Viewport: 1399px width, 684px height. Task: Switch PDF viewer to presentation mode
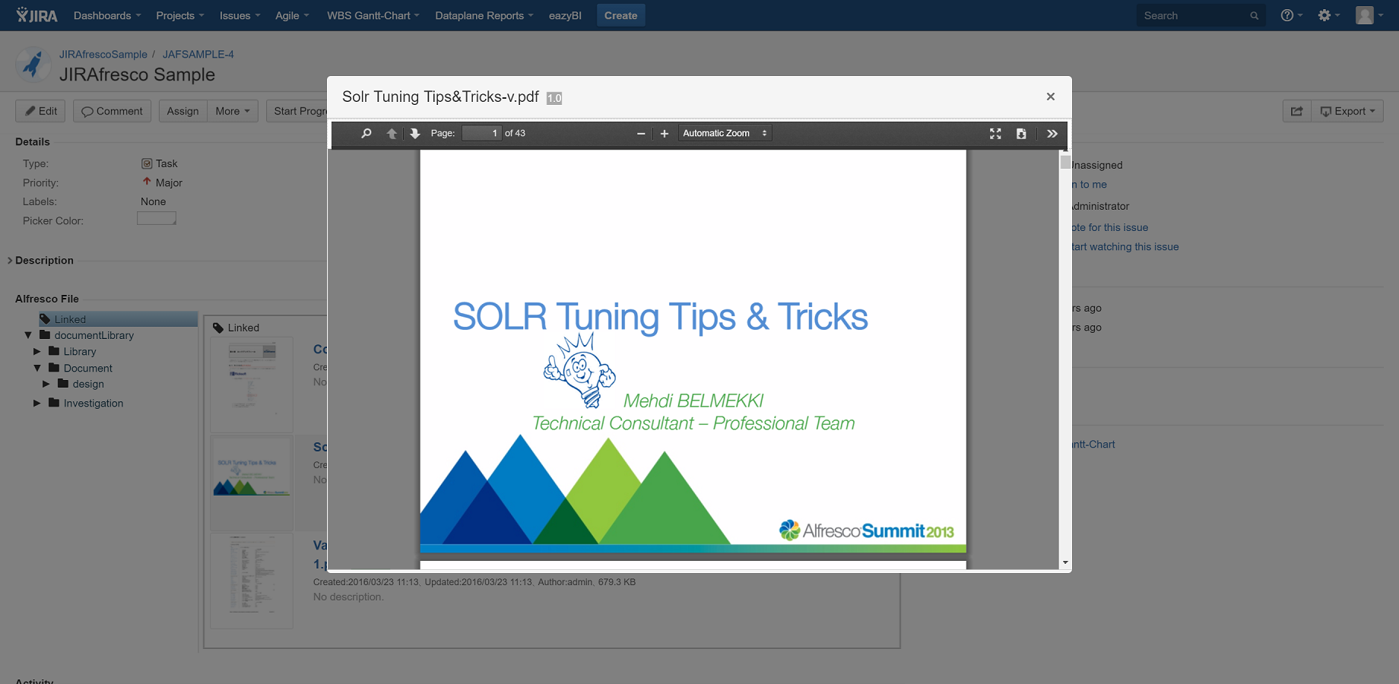[995, 134]
